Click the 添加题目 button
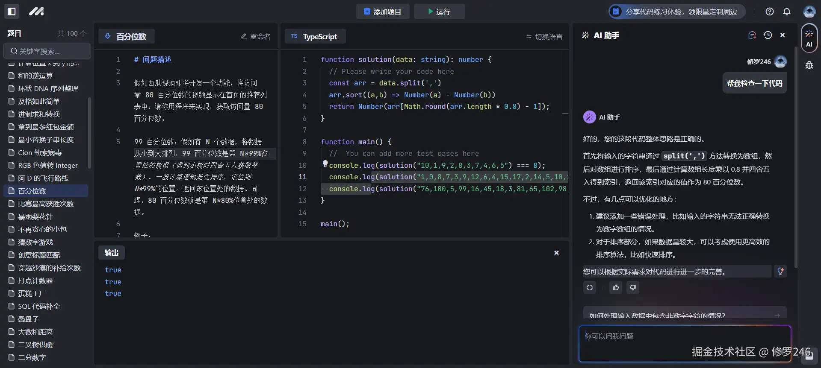The width and height of the screenshot is (821, 368). 382,12
